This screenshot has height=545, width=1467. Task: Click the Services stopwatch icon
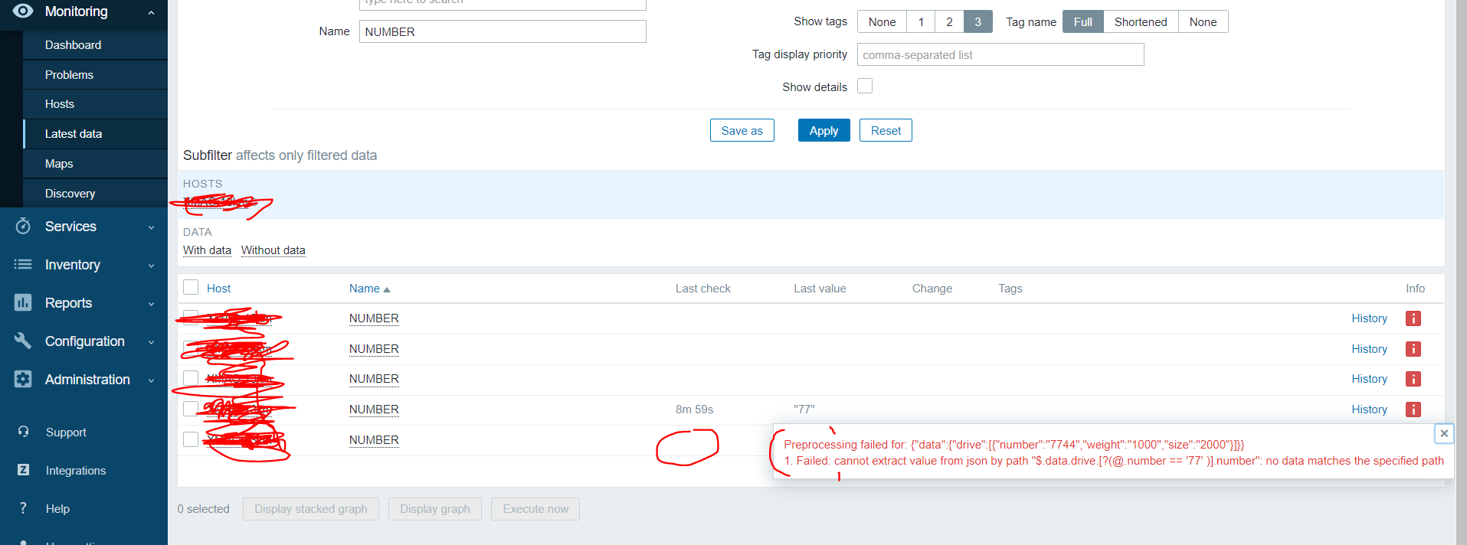[x=23, y=226]
